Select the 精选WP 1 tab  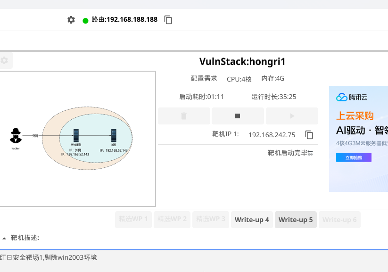pyautogui.click(x=133, y=220)
